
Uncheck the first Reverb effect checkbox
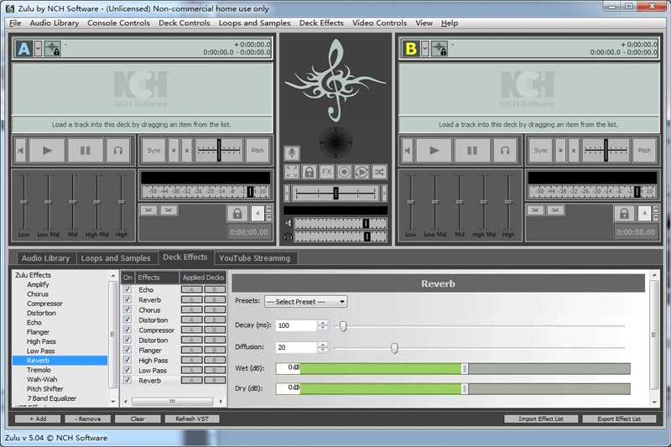(127, 299)
